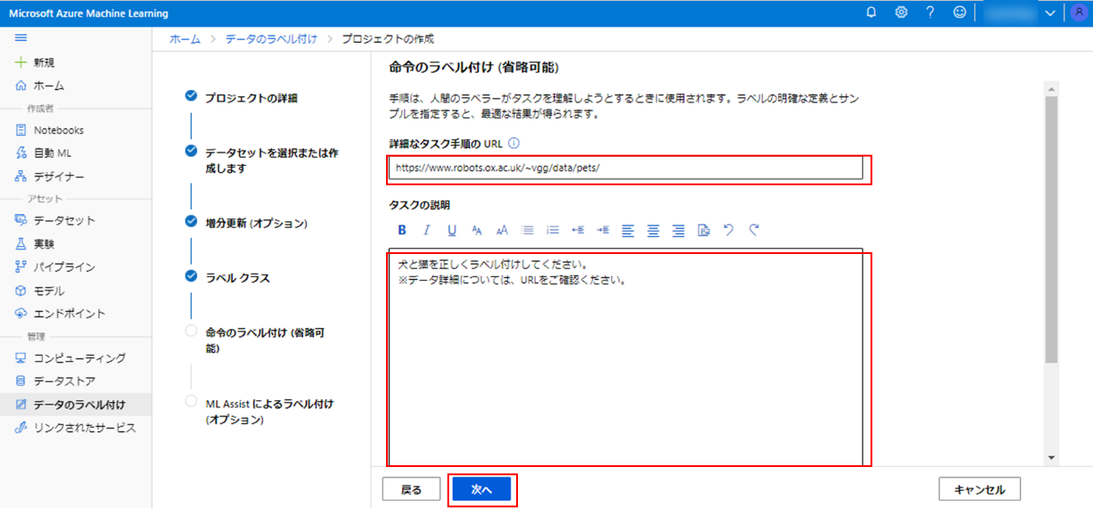
Task: Go to ラベル クラス wizard step
Action: click(x=237, y=278)
